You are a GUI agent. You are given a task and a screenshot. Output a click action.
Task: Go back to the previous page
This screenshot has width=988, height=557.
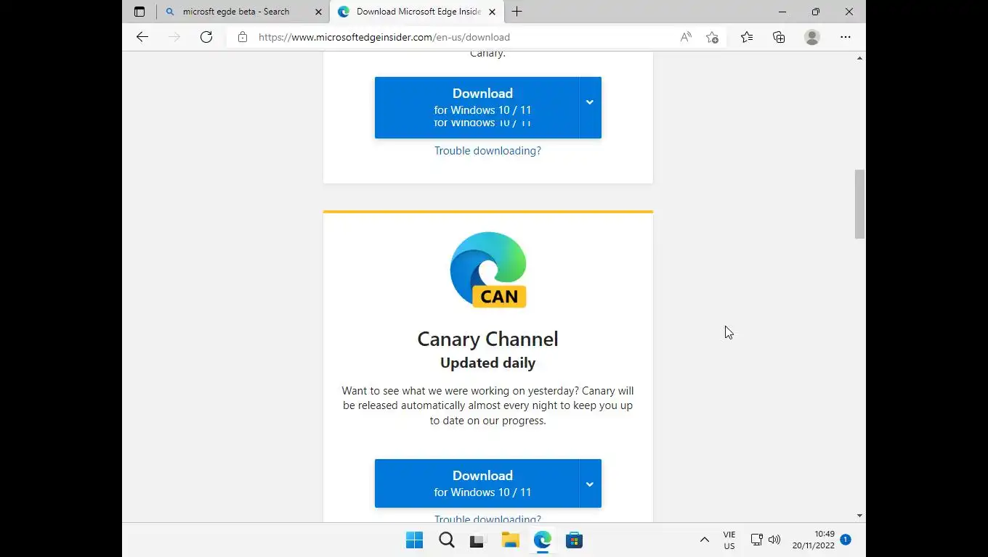pyautogui.click(x=142, y=37)
